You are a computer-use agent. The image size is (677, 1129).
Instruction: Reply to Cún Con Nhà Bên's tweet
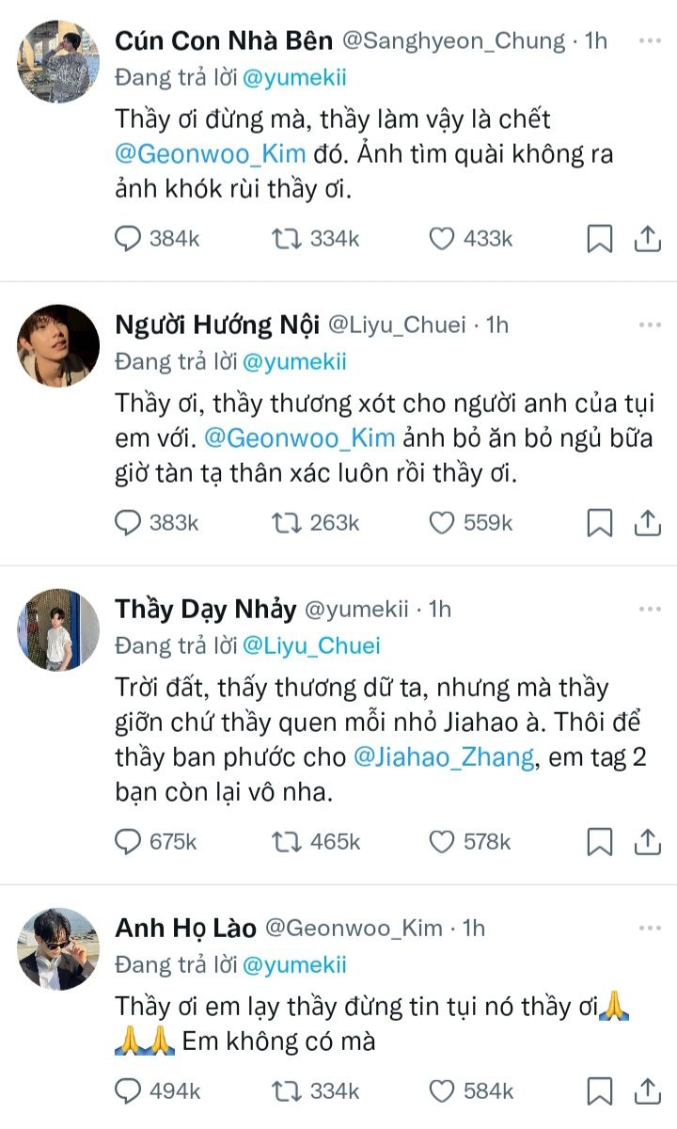(x=128, y=239)
